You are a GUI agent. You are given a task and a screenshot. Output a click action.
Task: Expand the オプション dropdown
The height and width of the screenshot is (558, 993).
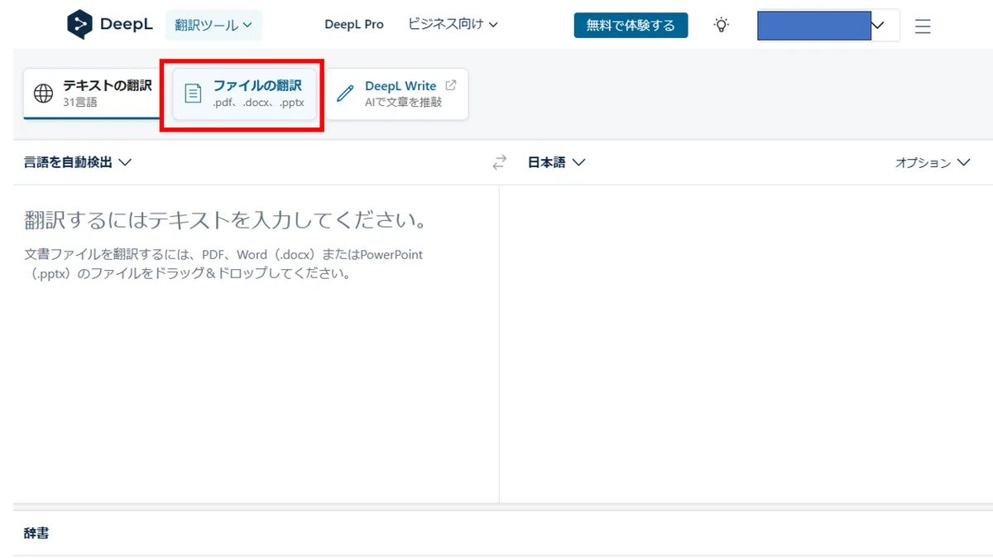933,162
